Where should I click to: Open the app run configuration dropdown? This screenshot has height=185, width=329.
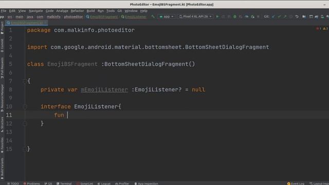pos(167,16)
